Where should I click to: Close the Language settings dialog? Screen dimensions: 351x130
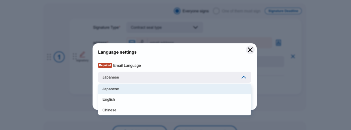(250, 50)
